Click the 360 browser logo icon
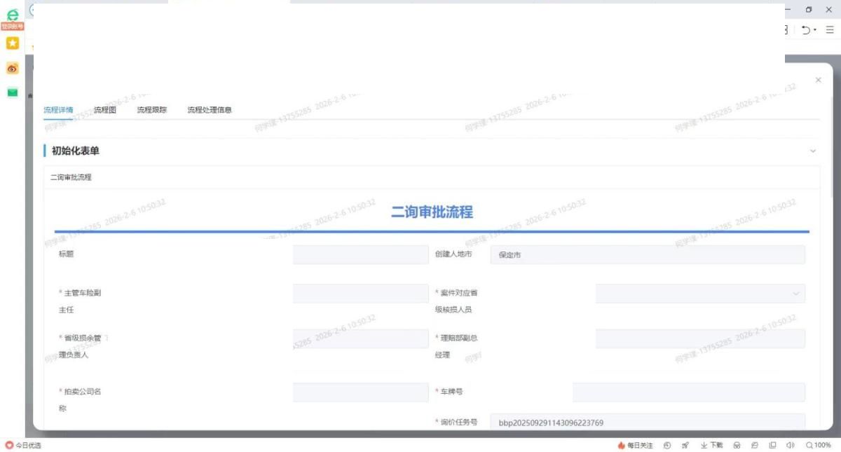 point(12,14)
